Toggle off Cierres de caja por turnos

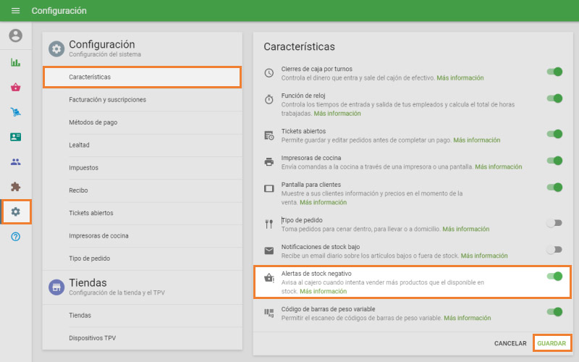(x=554, y=72)
